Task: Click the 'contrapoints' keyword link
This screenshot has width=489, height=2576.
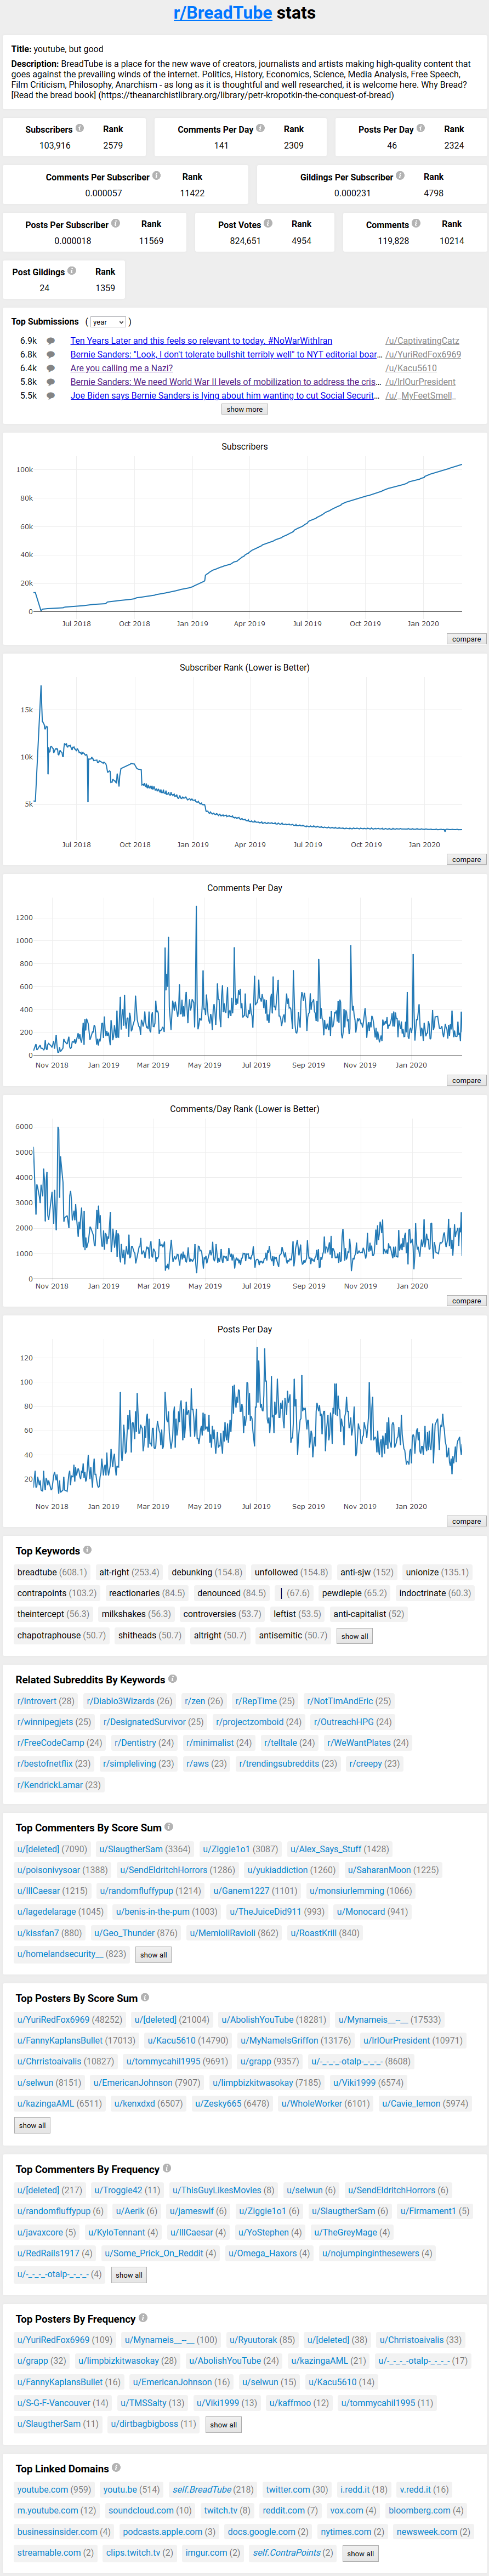Action: tap(42, 1593)
